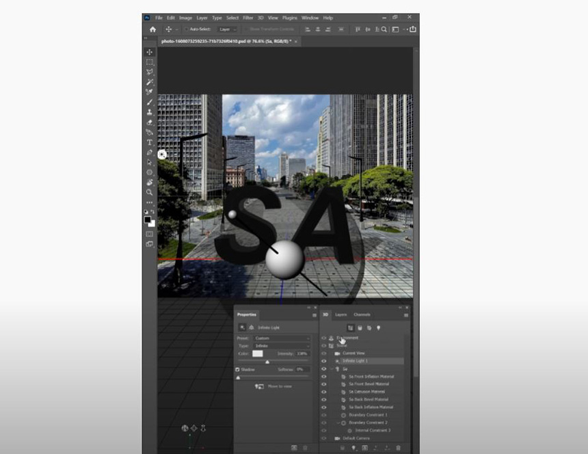Toggle visibility eye of Infinite Light 1
Image resolution: width=588 pixels, height=454 pixels.
[324, 361]
